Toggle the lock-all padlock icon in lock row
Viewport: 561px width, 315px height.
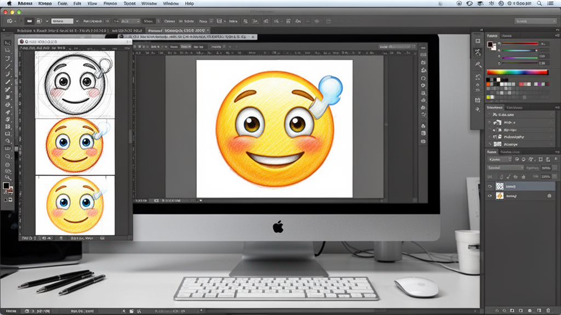click(x=523, y=177)
